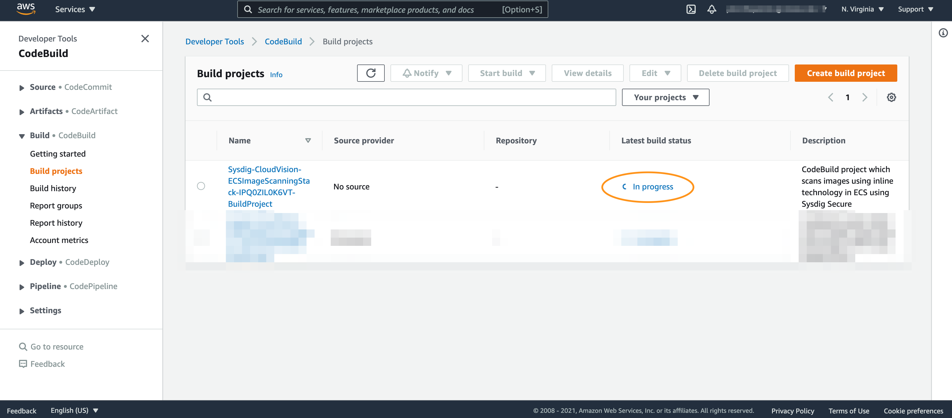Click the Feedback speech bubble icon in sidebar

pyautogui.click(x=23, y=364)
